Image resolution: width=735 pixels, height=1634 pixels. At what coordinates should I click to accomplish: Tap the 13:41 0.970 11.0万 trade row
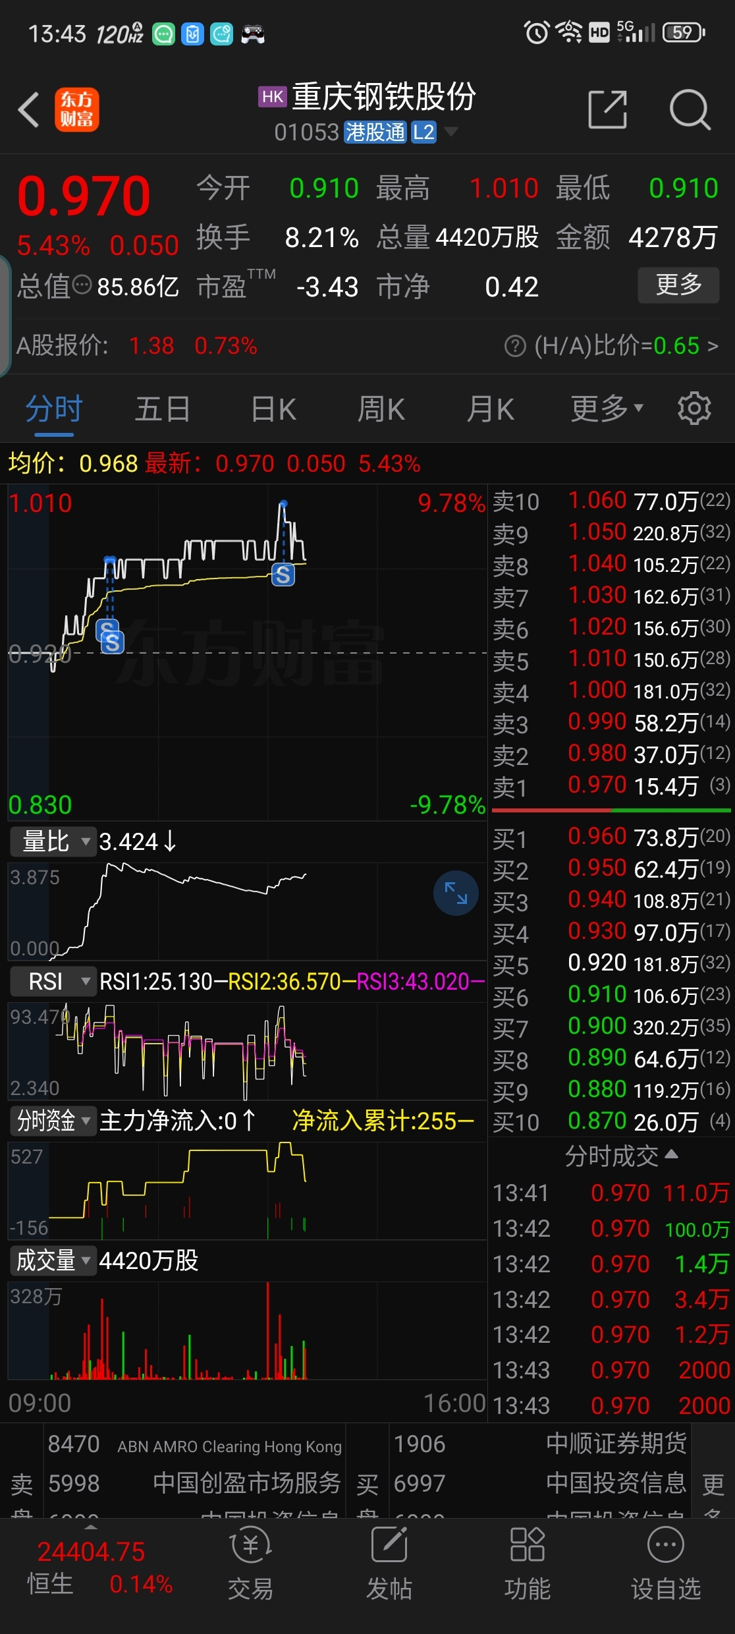coord(611,1193)
